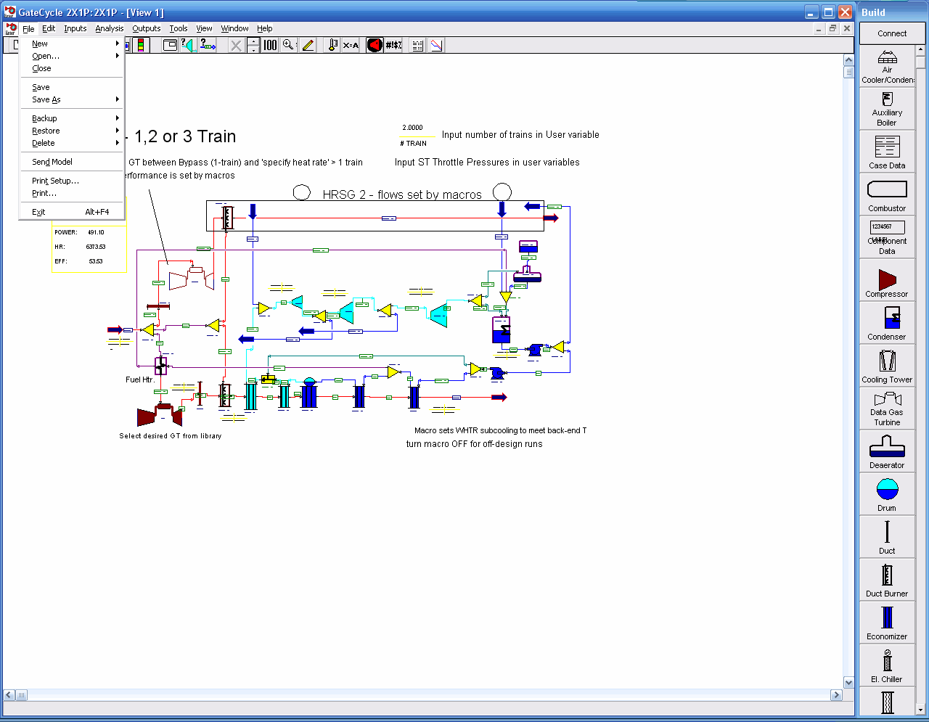Open the Analysis menu
Viewport: 929px width, 722px height.
click(x=110, y=28)
